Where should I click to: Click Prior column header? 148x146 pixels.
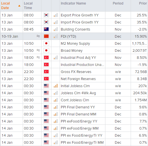tap(143, 3)
